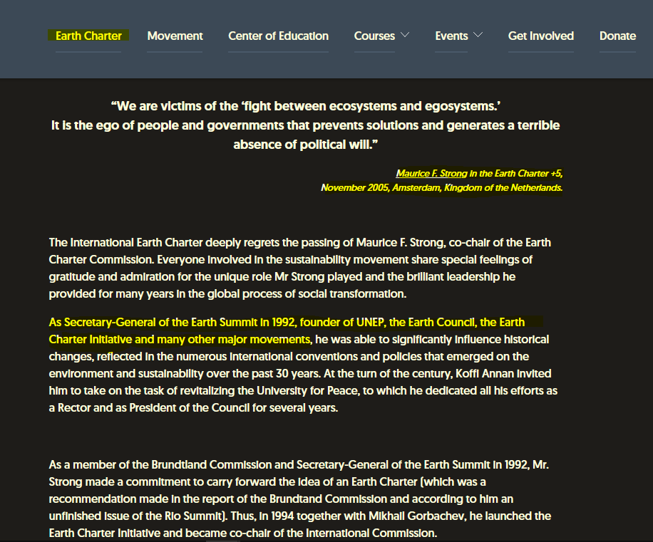
Task: Open the Events menu item
Action: [x=451, y=36]
